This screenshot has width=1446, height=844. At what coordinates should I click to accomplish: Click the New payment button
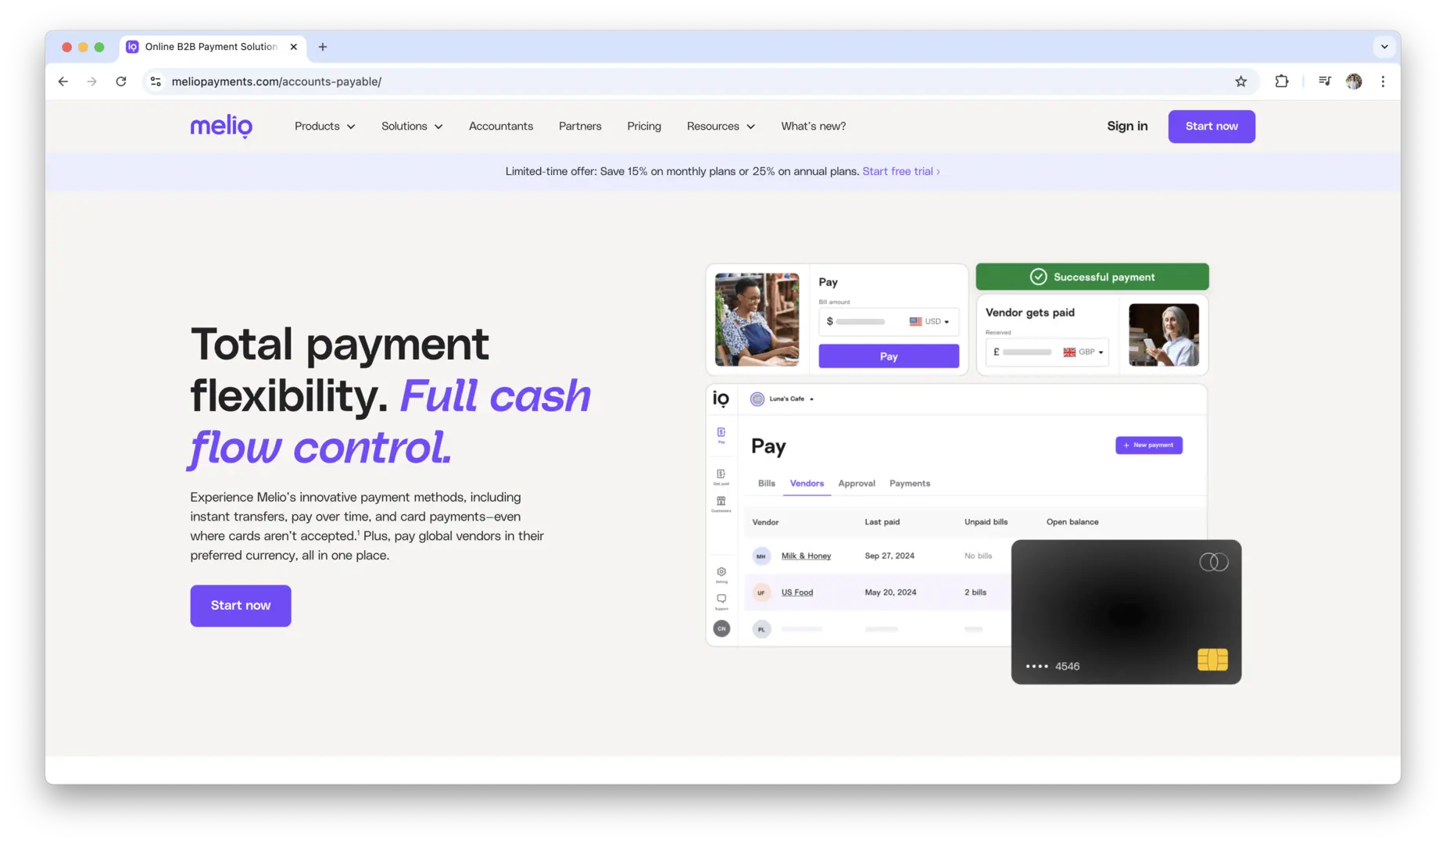[x=1148, y=445]
